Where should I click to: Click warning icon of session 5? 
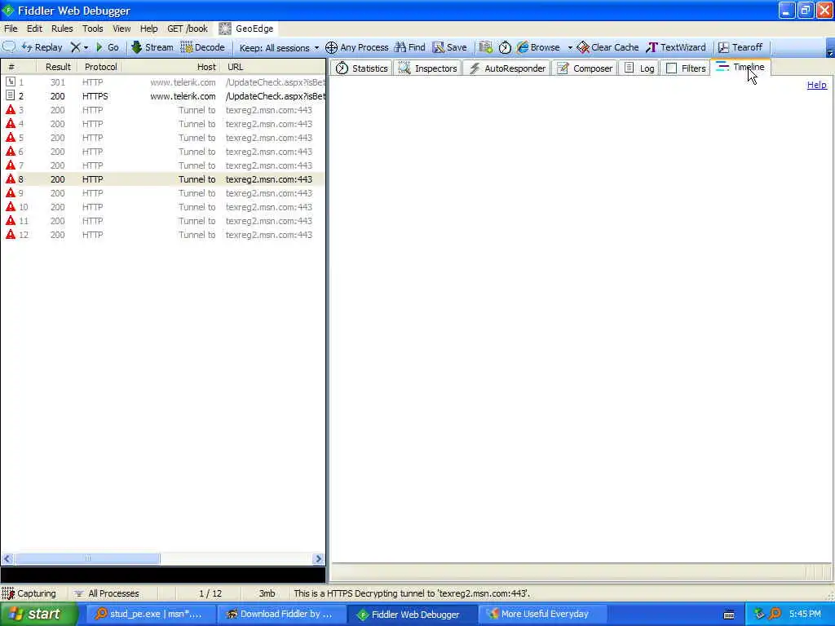point(10,138)
